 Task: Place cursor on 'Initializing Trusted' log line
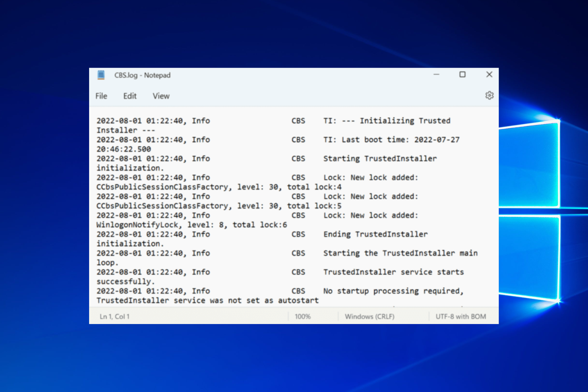point(405,121)
